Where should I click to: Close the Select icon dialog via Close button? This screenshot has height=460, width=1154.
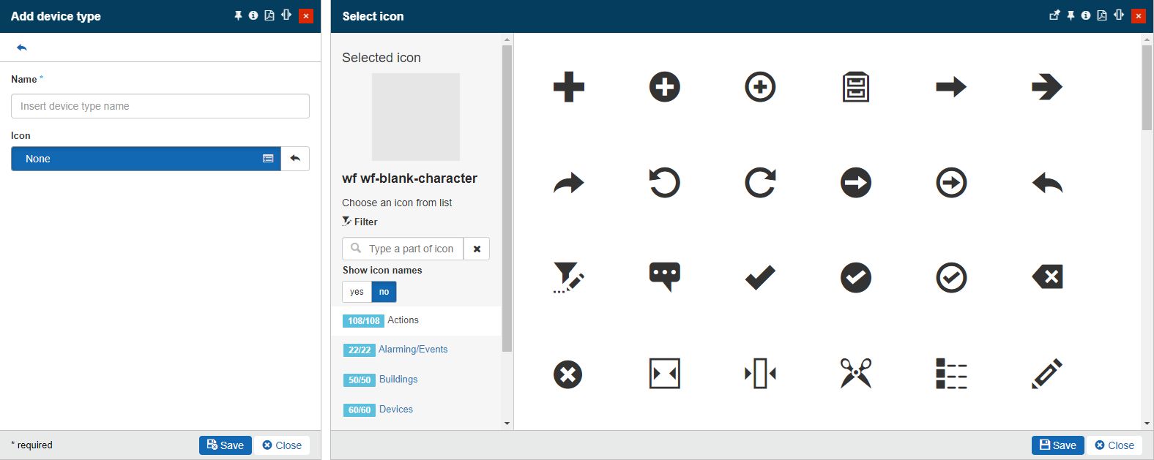(x=1114, y=445)
